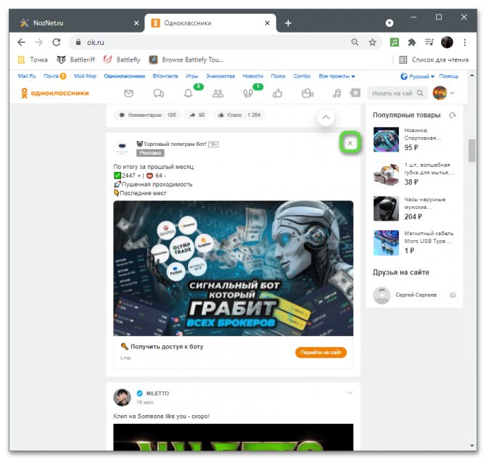Click browser forward arrow
This screenshot has width=486, height=460.
coord(38,43)
